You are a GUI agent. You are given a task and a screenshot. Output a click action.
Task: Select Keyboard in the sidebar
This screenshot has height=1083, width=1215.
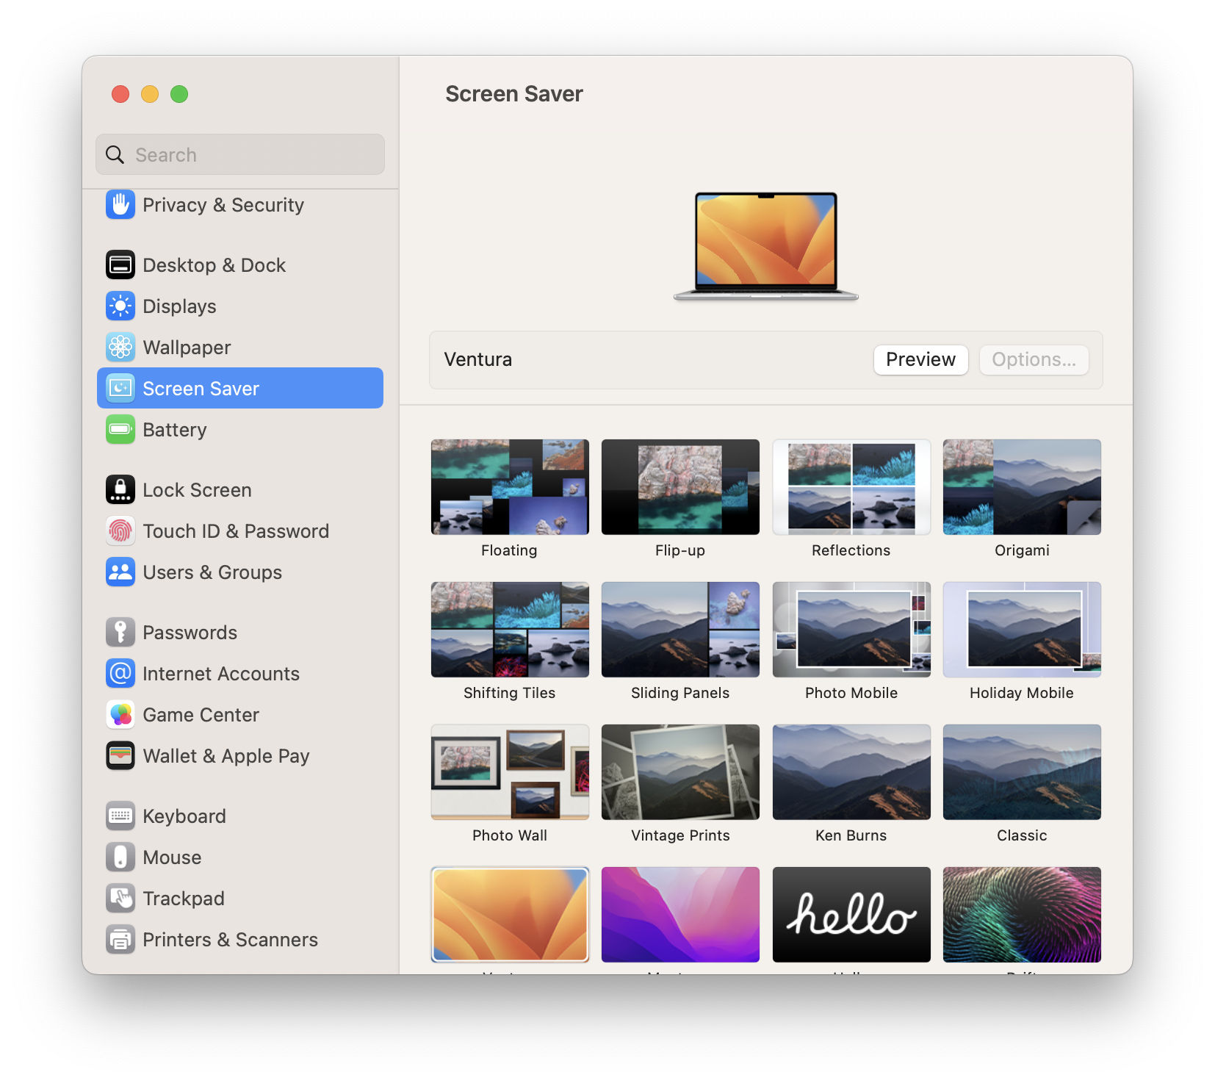point(184,816)
